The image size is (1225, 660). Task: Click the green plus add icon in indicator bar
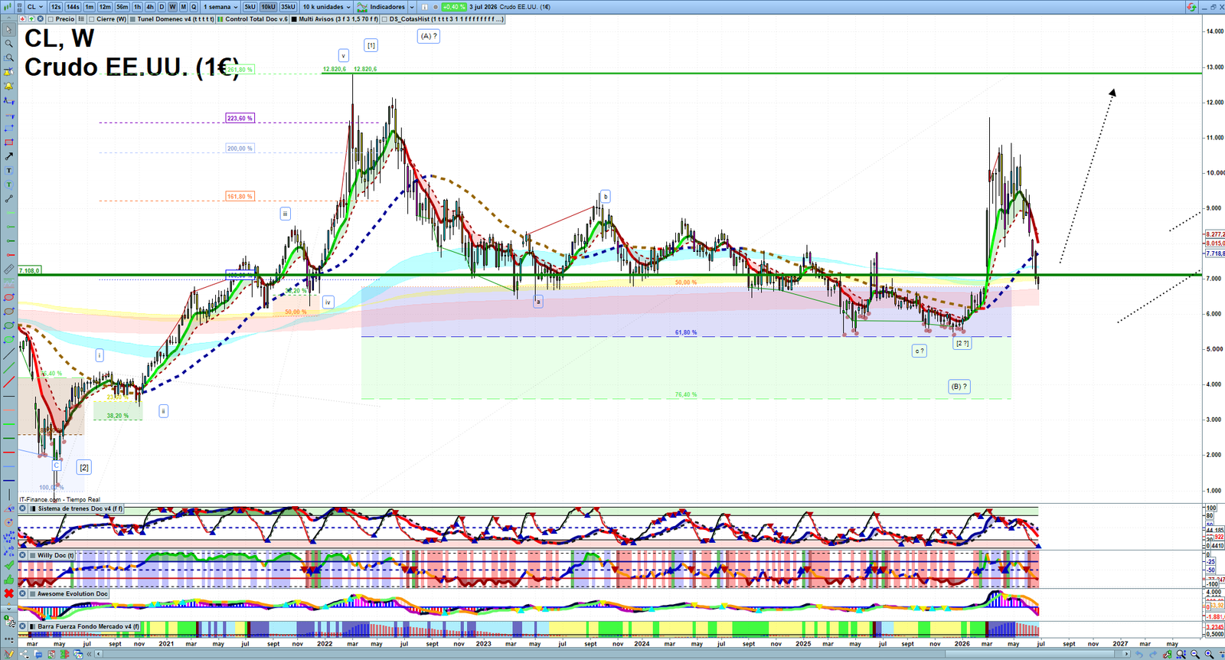coord(31,19)
